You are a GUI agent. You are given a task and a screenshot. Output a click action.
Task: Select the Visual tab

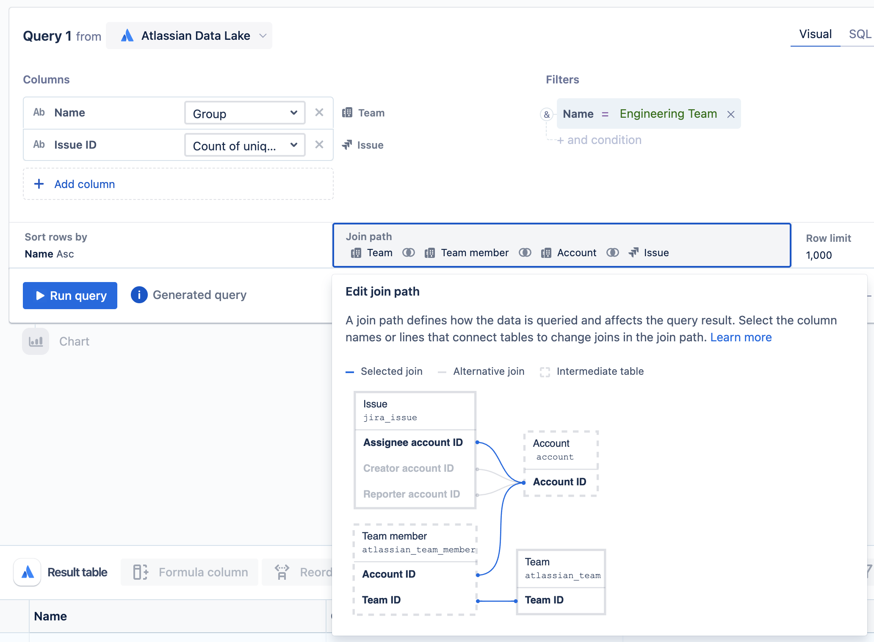(815, 34)
